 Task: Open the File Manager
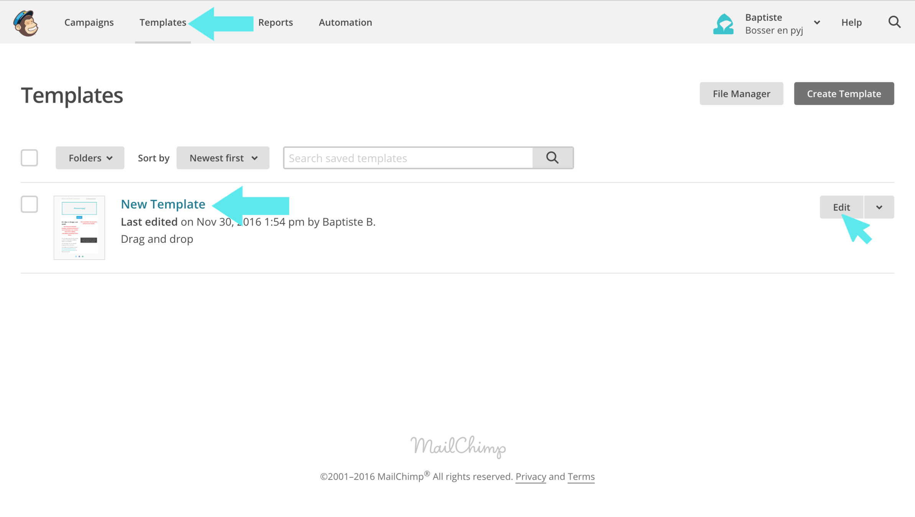[x=741, y=93]
